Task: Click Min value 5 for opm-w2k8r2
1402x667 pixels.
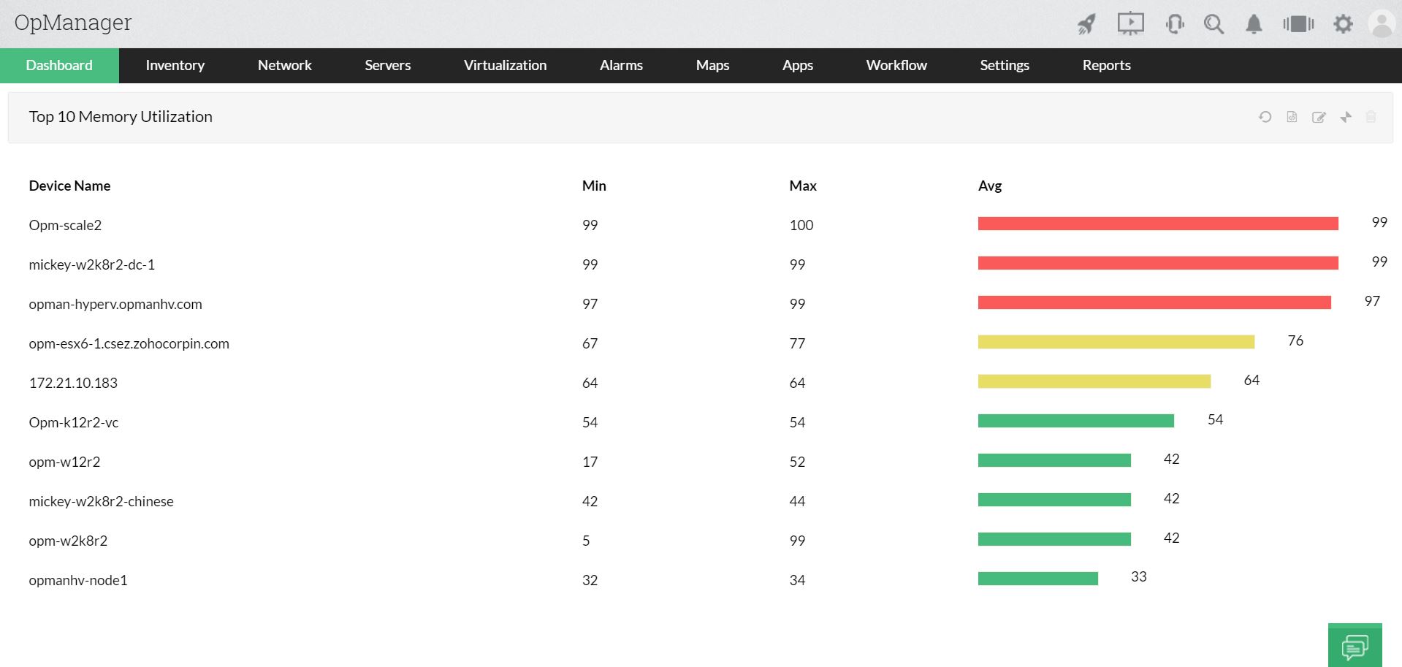Action: 586,541
